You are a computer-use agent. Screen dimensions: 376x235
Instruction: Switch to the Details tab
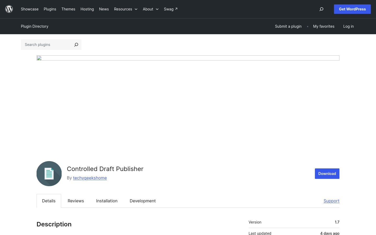[x=49, y=201]
